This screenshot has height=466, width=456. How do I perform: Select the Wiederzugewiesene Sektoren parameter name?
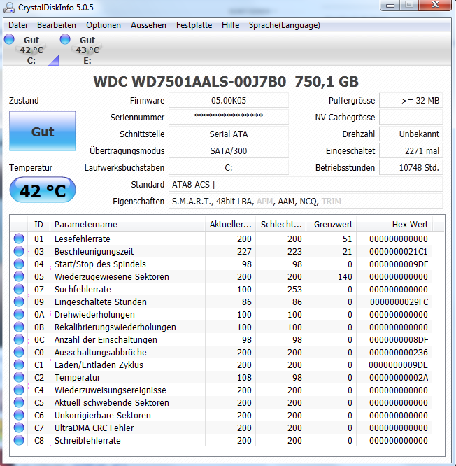(112, 276)
